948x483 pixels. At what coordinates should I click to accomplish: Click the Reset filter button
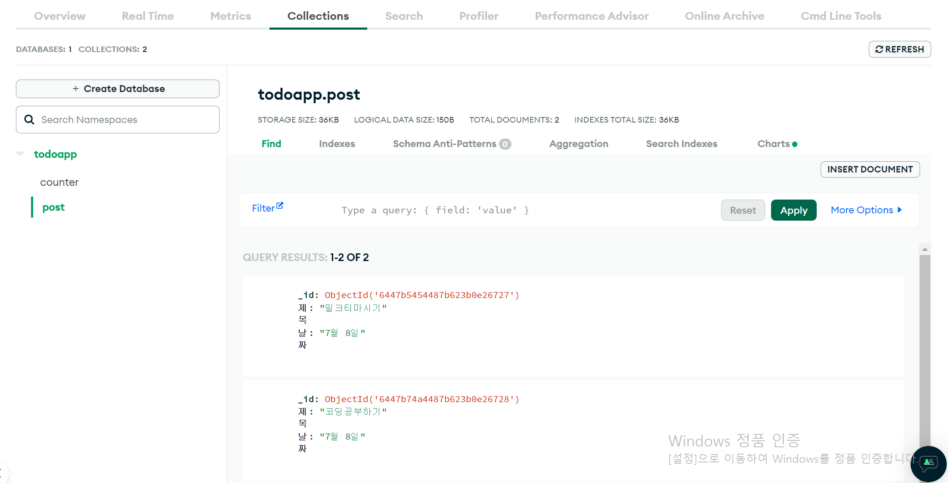point(743,210)
